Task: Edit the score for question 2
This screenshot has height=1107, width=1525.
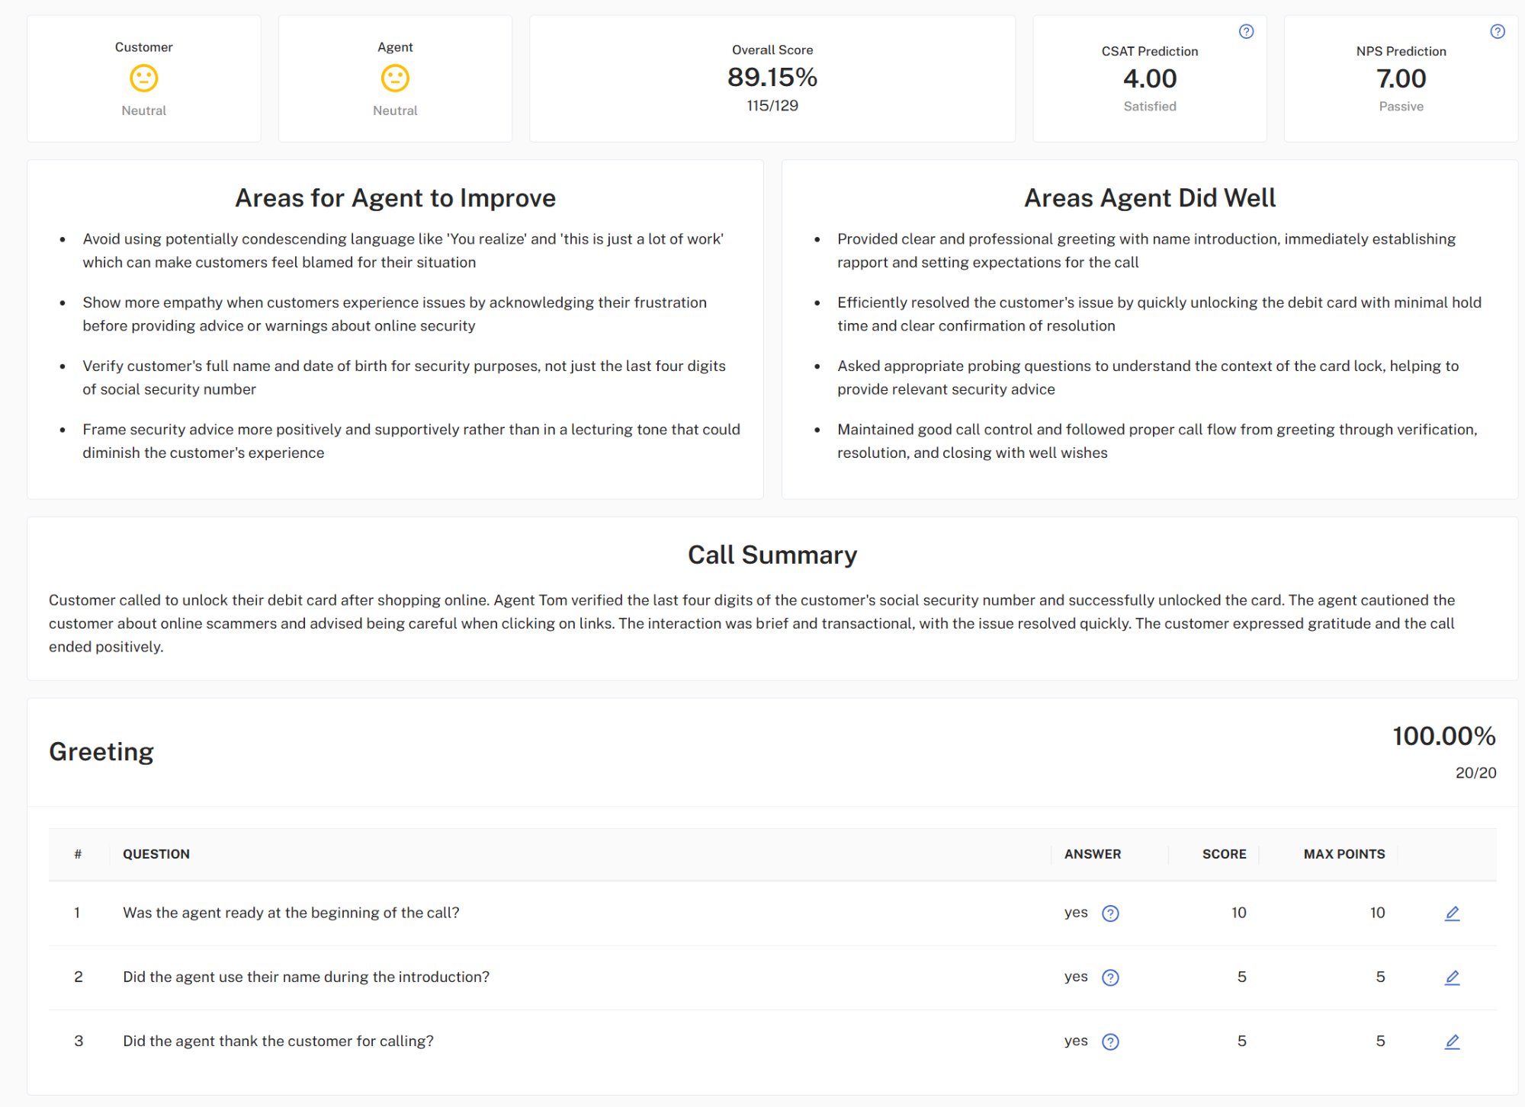Action: 1452,977
